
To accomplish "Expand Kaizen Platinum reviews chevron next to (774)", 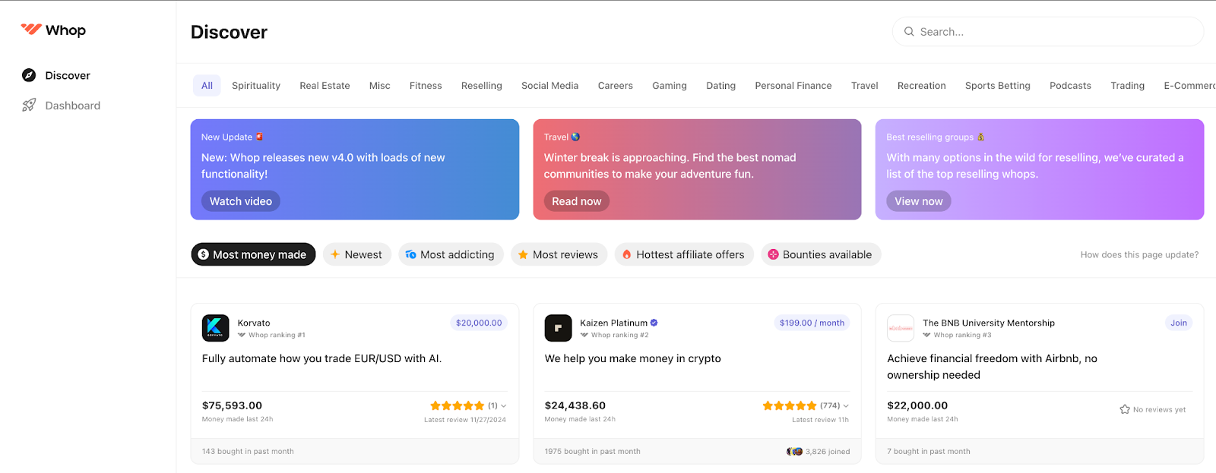I will click(846, 406).
